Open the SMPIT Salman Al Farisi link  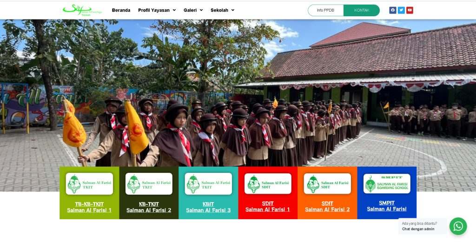tap(387, 206)
